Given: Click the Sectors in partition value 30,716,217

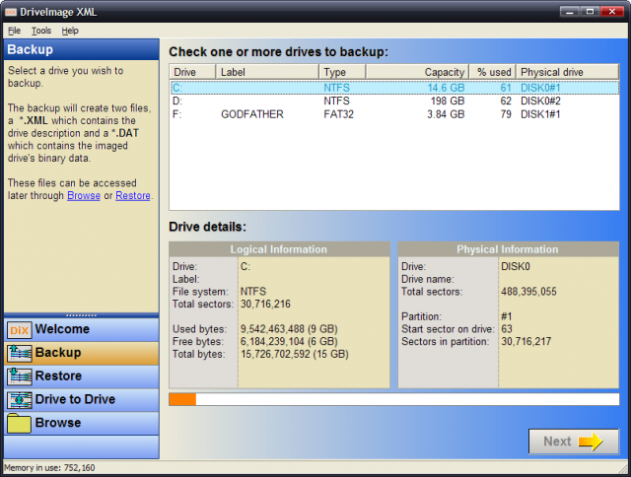Looking at the screenshot, I should pyautogui.click(x=526, y=341).
